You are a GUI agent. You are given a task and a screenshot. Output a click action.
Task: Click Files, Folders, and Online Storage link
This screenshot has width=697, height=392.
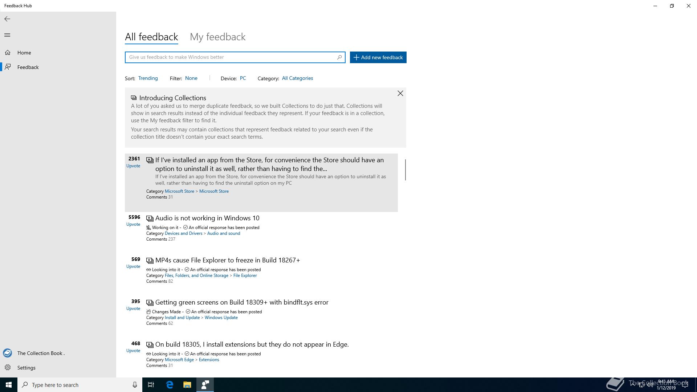[196, 275]
